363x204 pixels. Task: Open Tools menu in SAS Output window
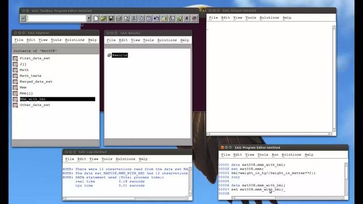251,18
